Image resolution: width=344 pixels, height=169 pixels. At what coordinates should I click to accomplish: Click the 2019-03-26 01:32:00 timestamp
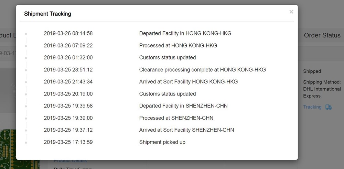(x=68, y=58)
